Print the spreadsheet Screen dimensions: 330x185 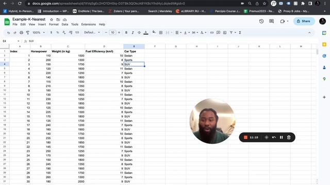22,33
